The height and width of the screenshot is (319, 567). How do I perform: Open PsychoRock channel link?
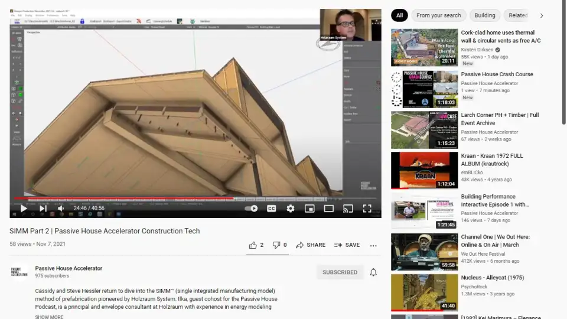(x=474, y=287)
